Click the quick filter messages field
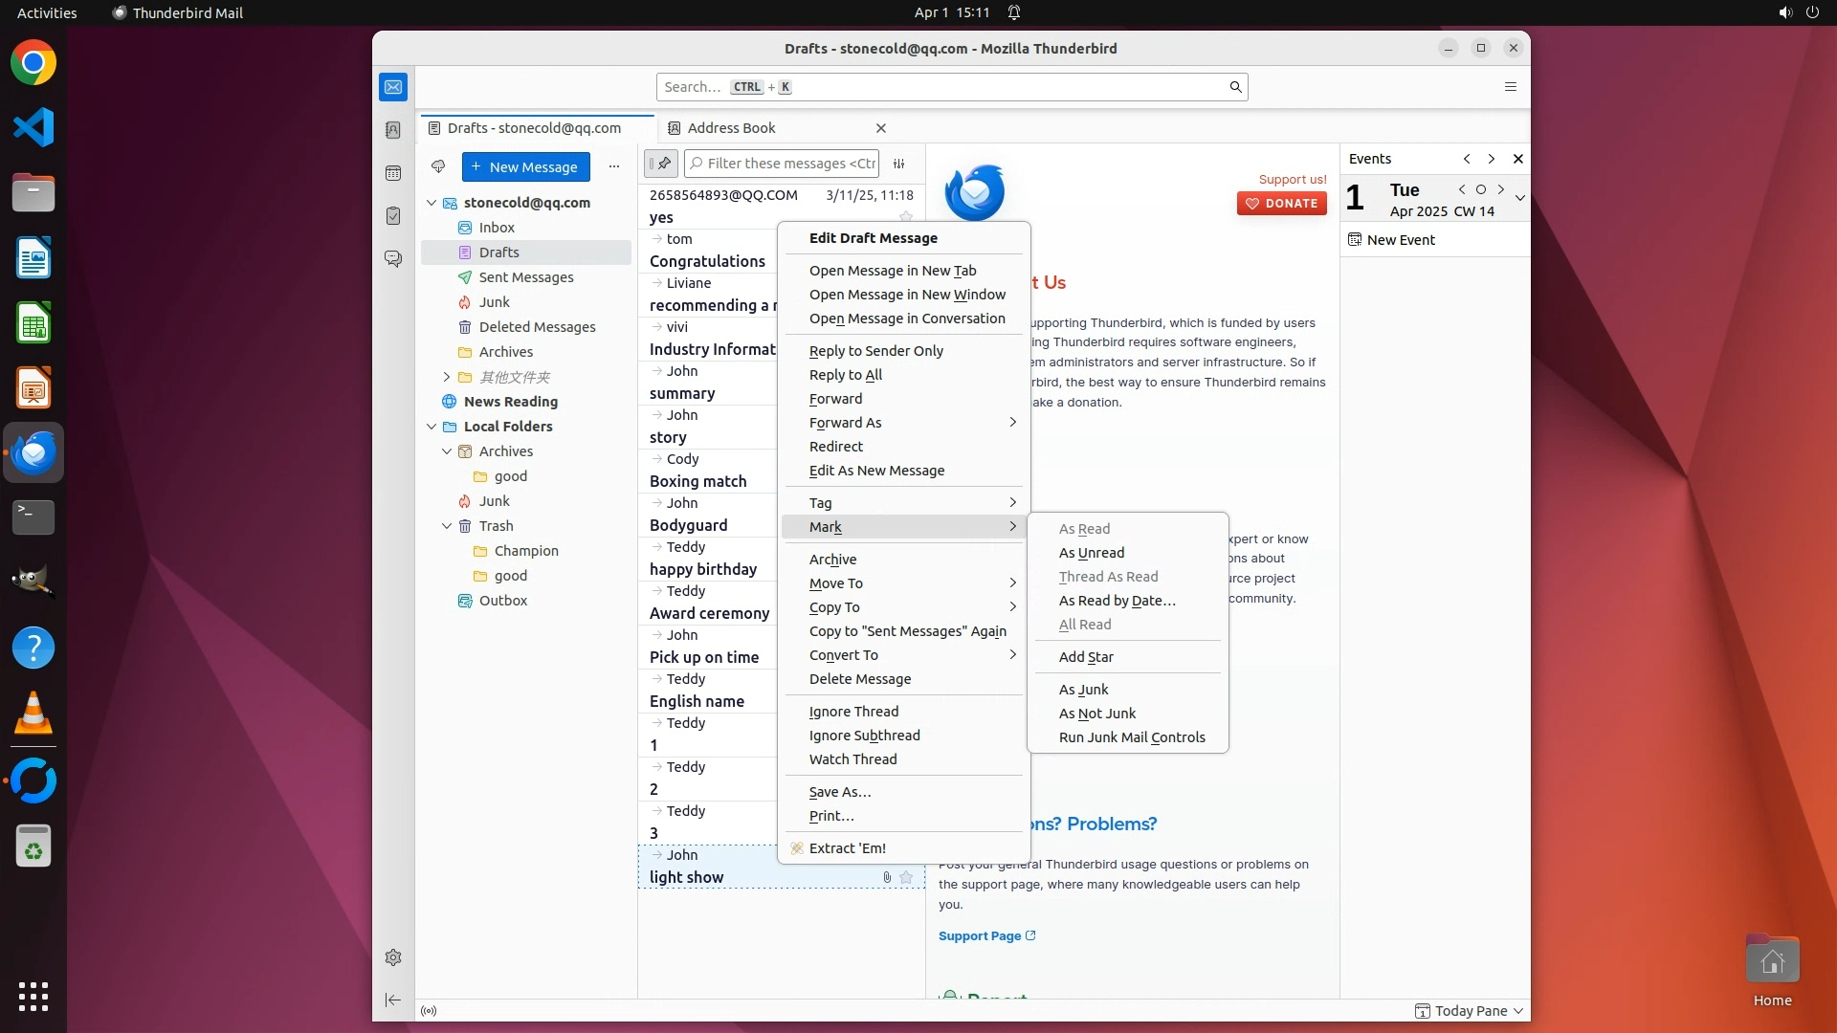The width and height of the screenshot is (1837, 1033). click(x=790, y=164)
